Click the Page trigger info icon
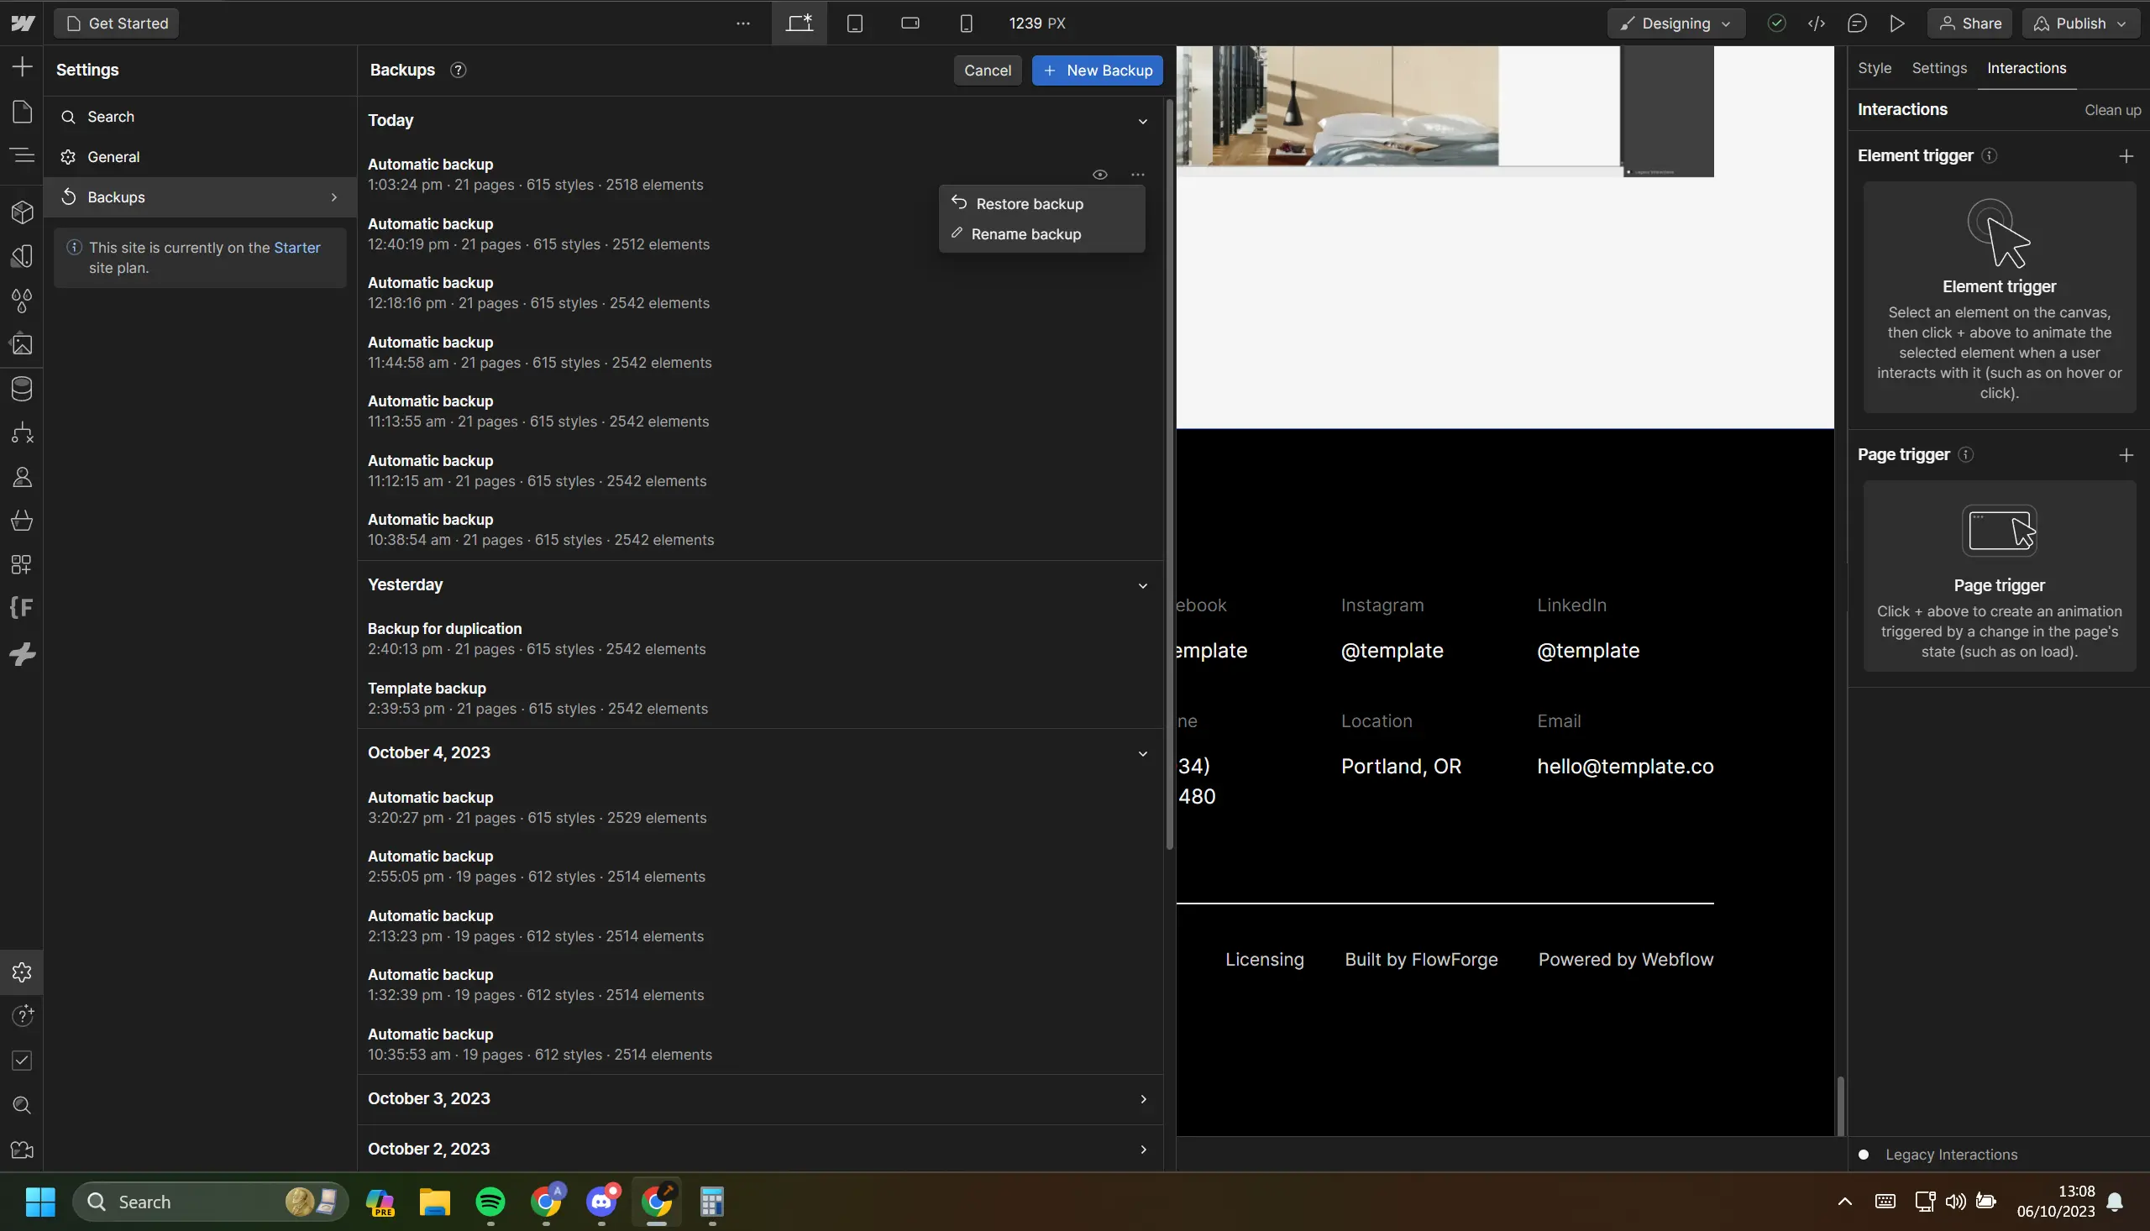This screenshot has width=2150, height=1231. pyautogui.click(x=1966, y=455)
